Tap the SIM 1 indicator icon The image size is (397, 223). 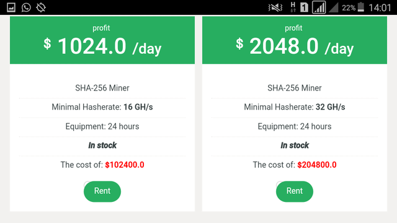304,7
